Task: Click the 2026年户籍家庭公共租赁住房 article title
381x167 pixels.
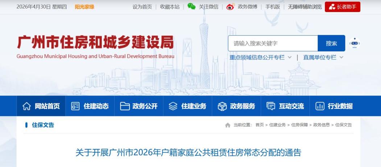Action: tap(188, 153)
